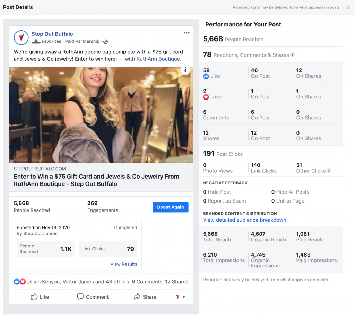Image resolution: width=355 pixels, height=318 pixels.
Task: Click the Paid Partnership label
Action: coord(82,41)
